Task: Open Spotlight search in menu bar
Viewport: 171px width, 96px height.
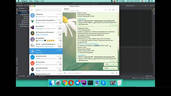Action: [146, 1]
